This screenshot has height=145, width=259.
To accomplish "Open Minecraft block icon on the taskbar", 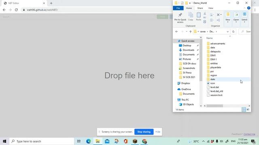I will [135, 141].
